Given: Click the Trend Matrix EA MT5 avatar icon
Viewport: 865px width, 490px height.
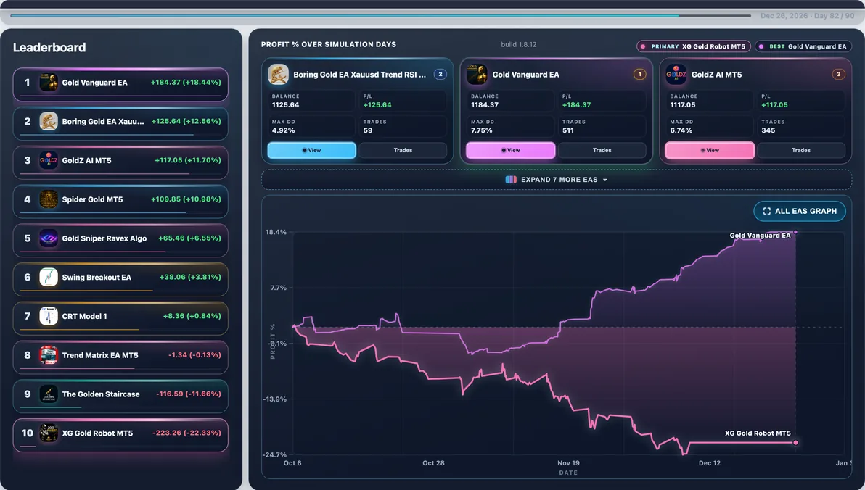Looking at the screenshot, I should pos(49,355).
